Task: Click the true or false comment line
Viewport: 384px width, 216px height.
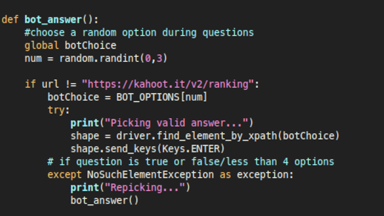Action: (x=191, y=162)
